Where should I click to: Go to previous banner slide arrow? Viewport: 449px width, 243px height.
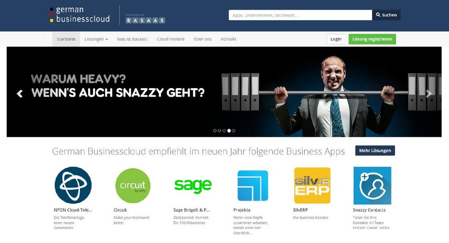[20, 94]
